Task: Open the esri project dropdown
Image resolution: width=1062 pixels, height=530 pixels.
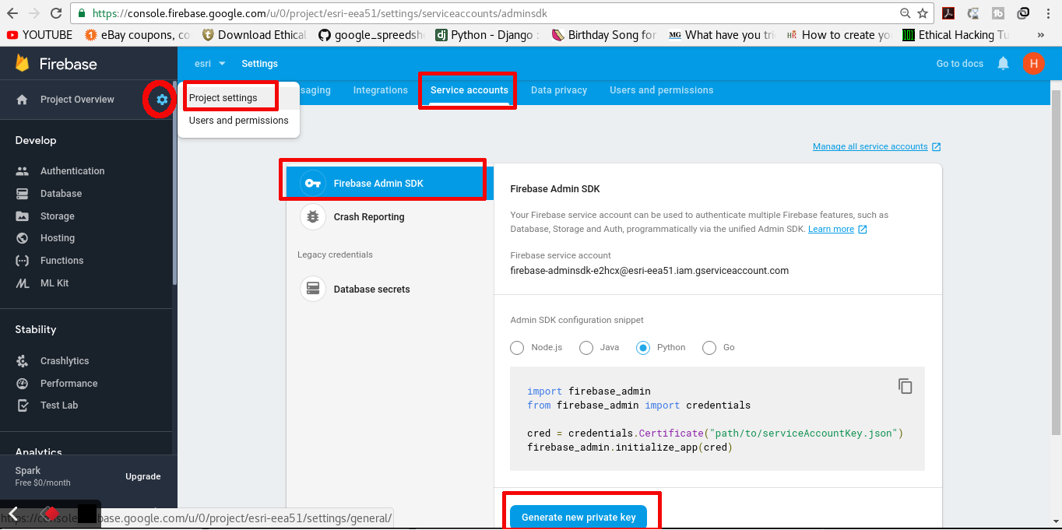Action: [210, 64]
